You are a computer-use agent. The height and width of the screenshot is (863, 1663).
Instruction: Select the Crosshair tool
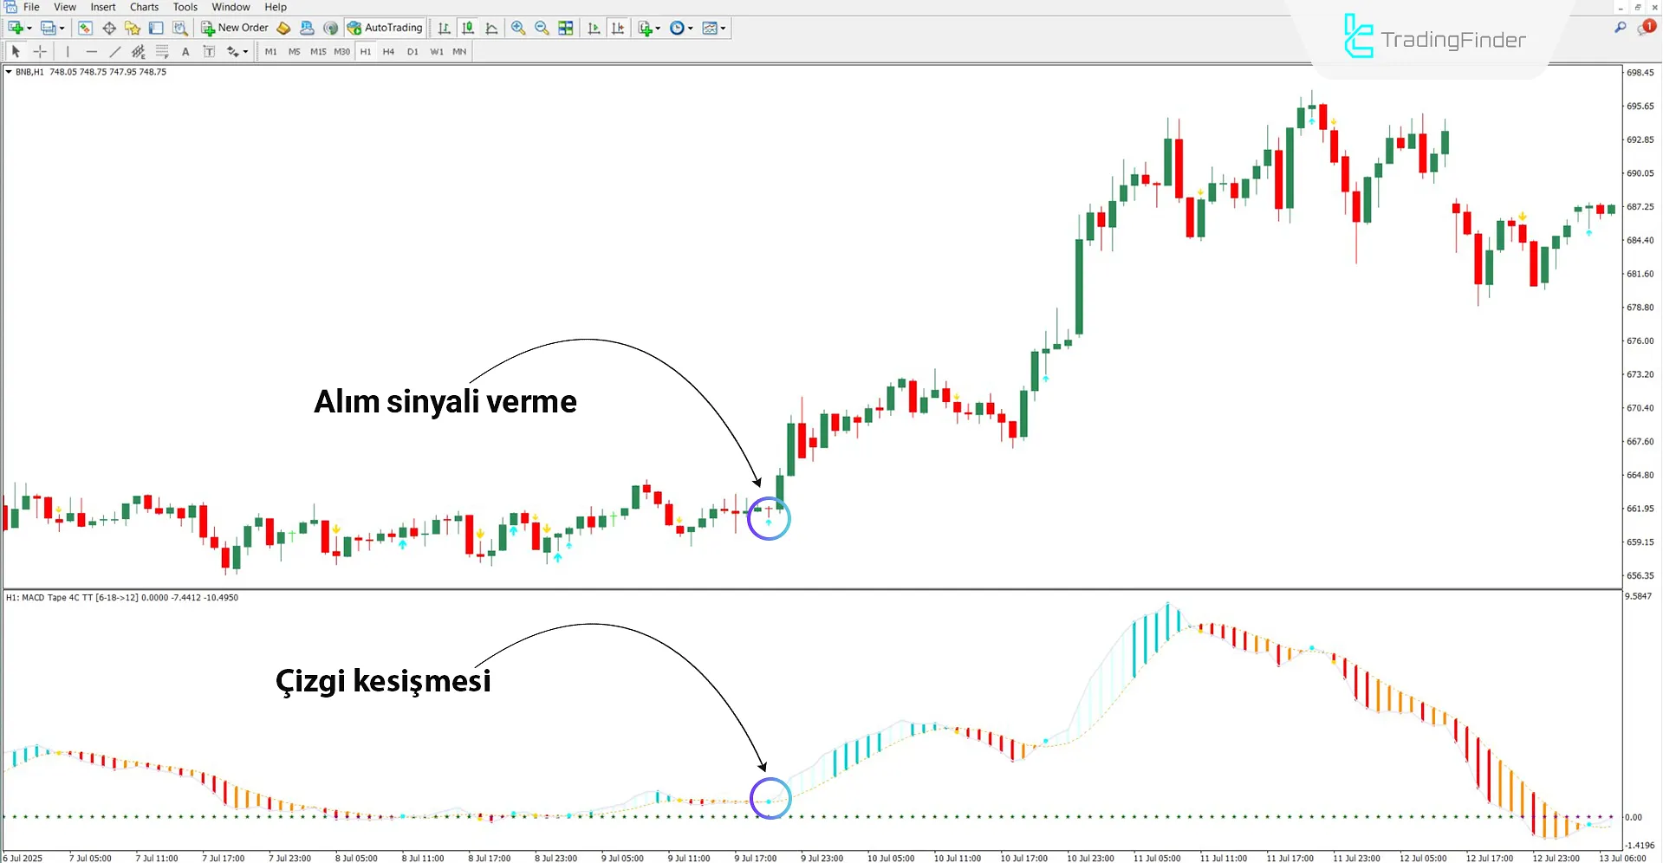click(x=40, y=51)
